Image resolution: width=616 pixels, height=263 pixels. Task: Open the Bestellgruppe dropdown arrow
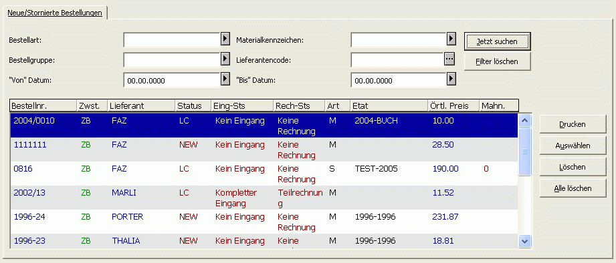pos(225,59)
